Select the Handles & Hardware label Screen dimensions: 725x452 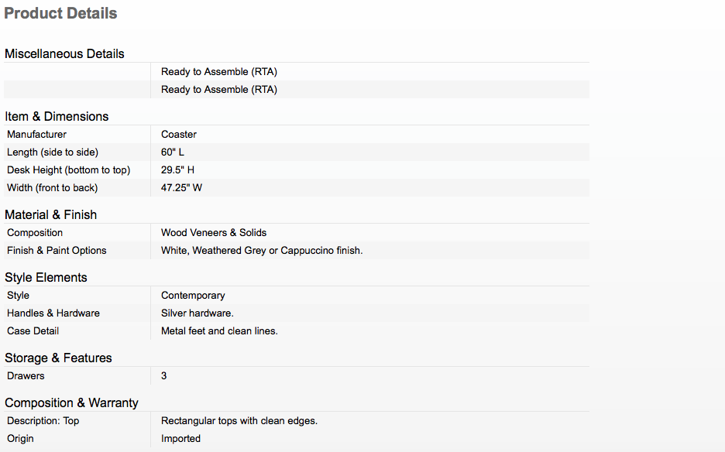(53, 313)
